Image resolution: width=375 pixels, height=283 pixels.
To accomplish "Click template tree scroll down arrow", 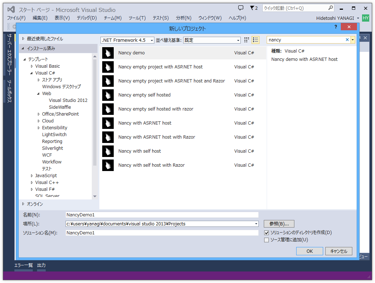I will pos(95,196).
